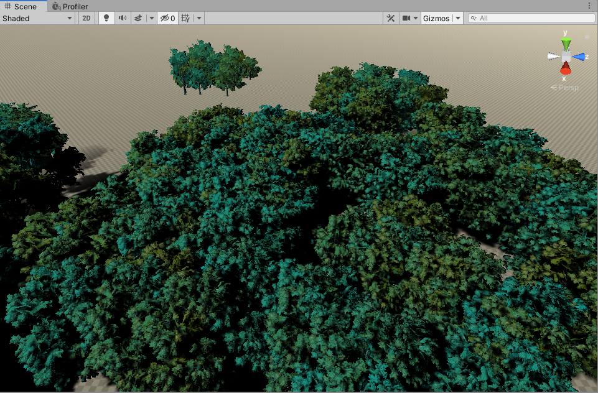Select the distant tree cluster

pyautogui.click(x=214, y=68)
